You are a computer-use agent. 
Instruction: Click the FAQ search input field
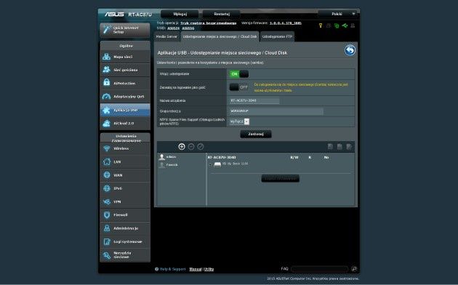coord(320,269)
